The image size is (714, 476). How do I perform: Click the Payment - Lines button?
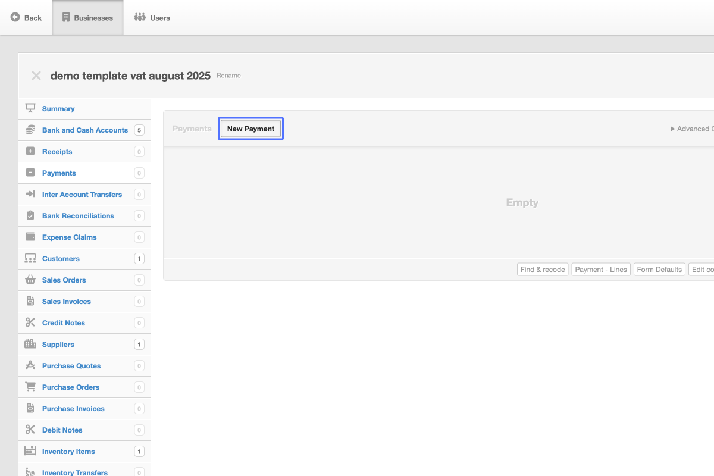point(601,270)
